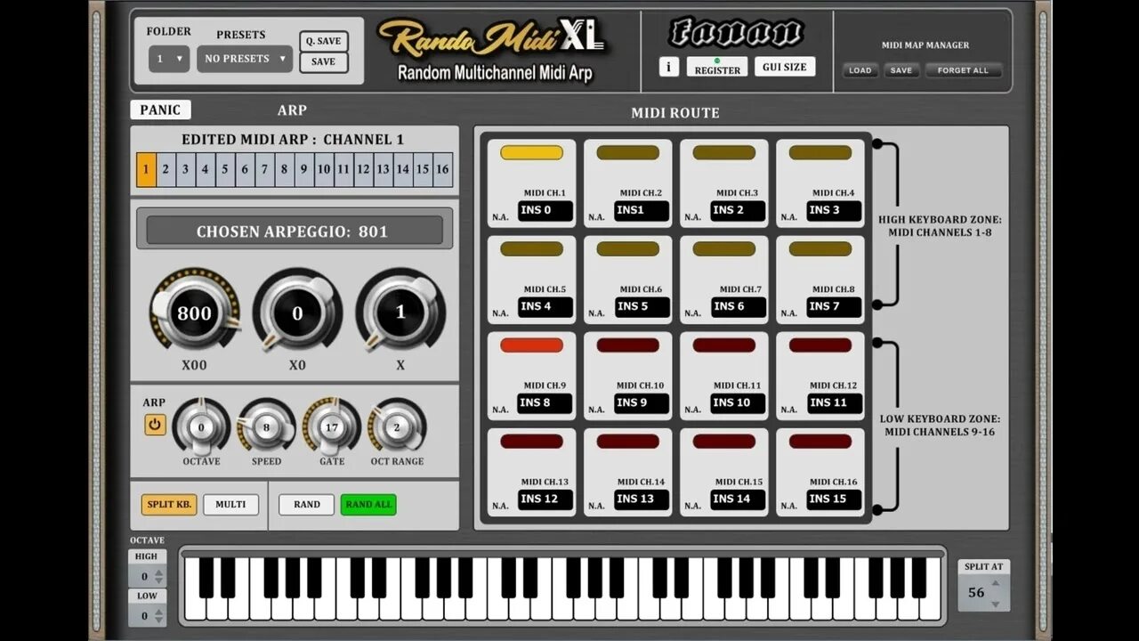Screen dimensions: 1139x641
Task: Toggle the ARP power button
Action: (x=155, y=425)
